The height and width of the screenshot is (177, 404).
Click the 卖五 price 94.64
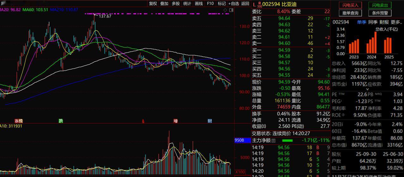pos(284,18)
